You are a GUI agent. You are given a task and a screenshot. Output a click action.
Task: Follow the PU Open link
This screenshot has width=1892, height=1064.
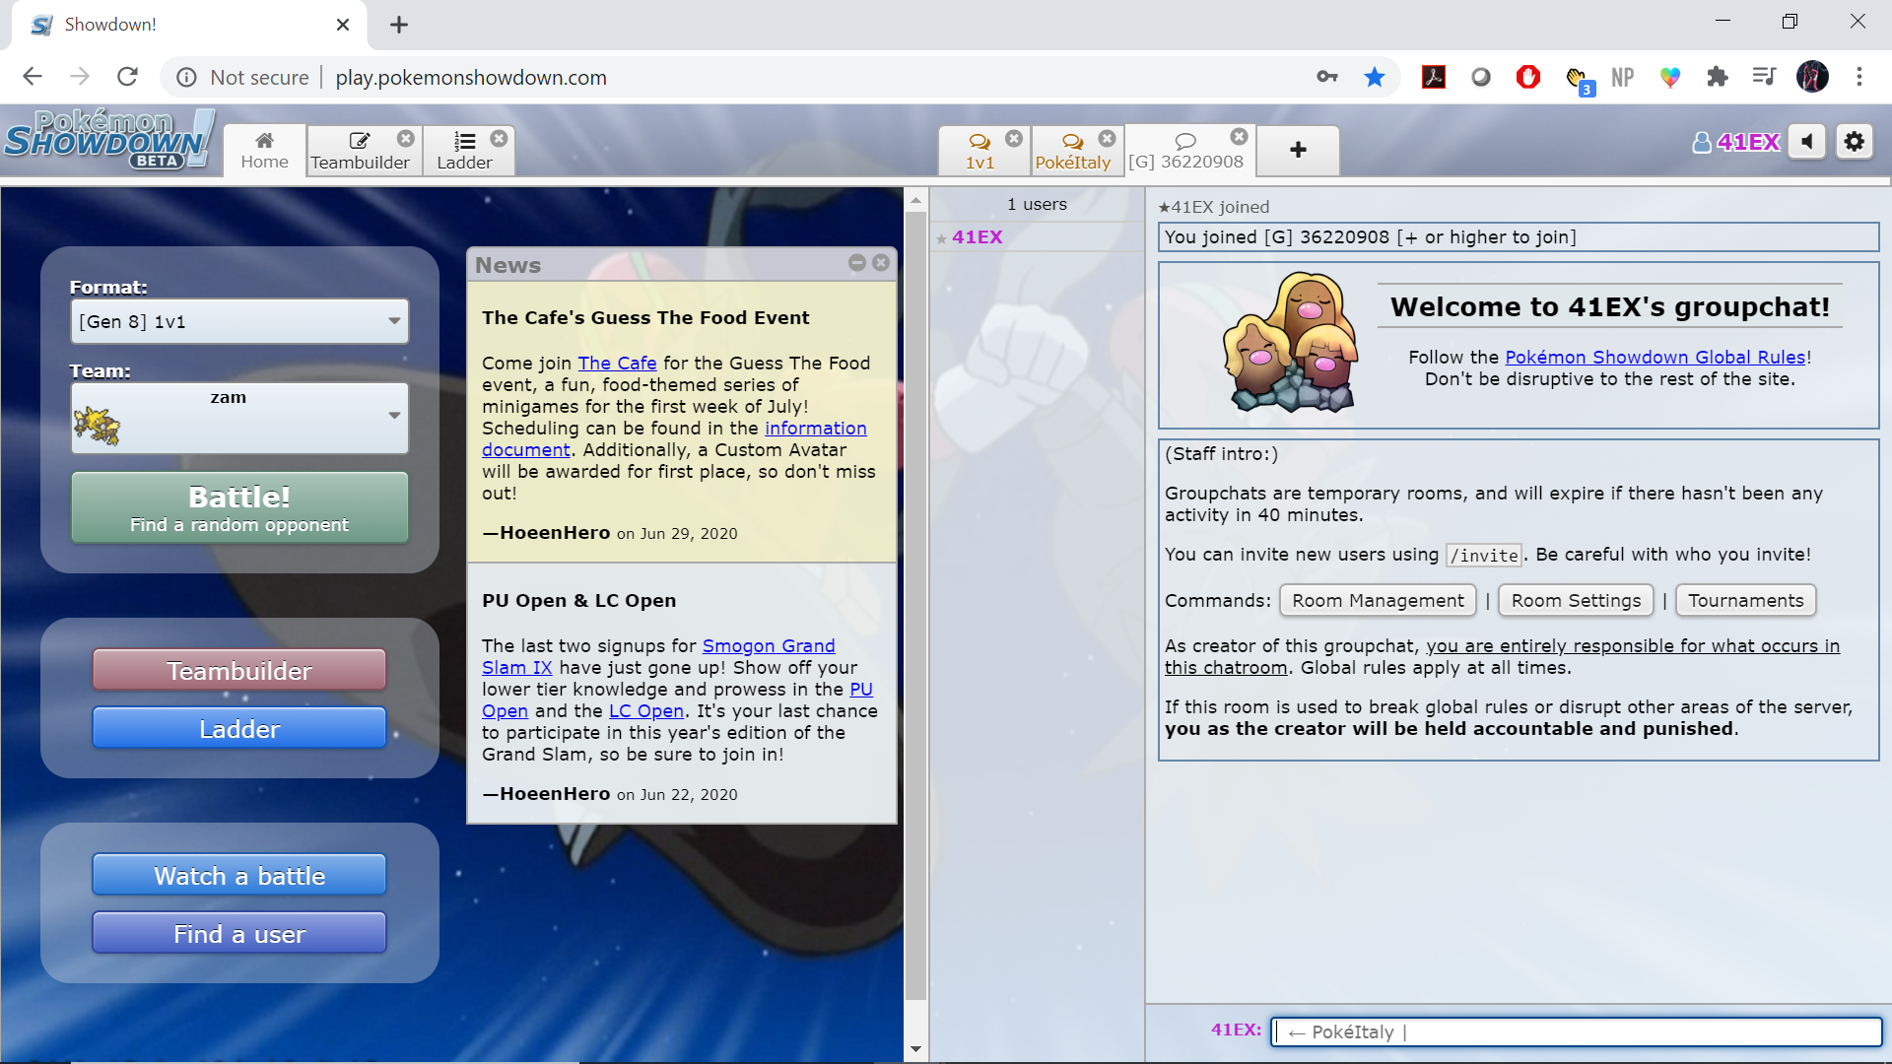(861, 689)
